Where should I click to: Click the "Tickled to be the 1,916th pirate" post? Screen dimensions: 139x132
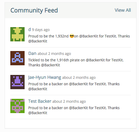coord(76,62)
